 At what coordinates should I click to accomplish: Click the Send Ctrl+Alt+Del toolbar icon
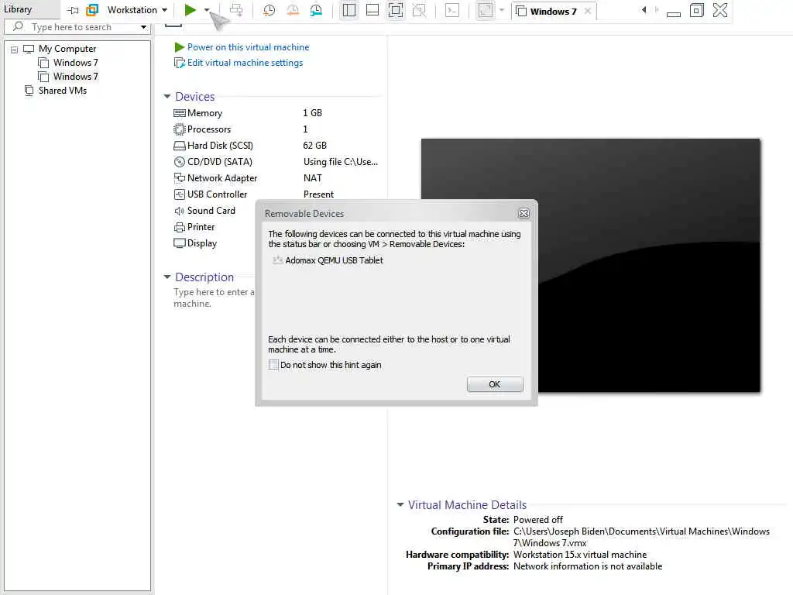point(236,10)
